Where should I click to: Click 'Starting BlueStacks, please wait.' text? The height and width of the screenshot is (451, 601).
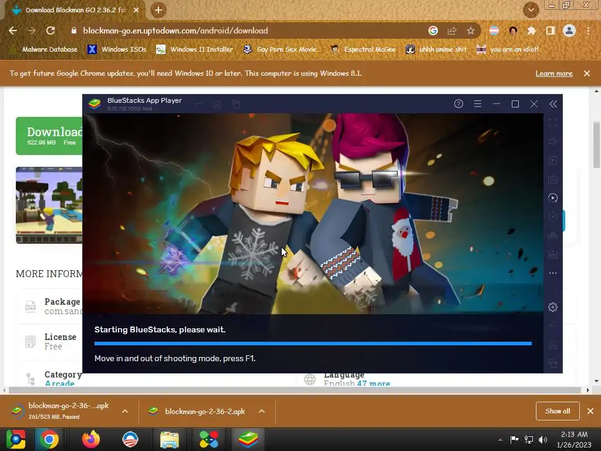coord(160,329)
